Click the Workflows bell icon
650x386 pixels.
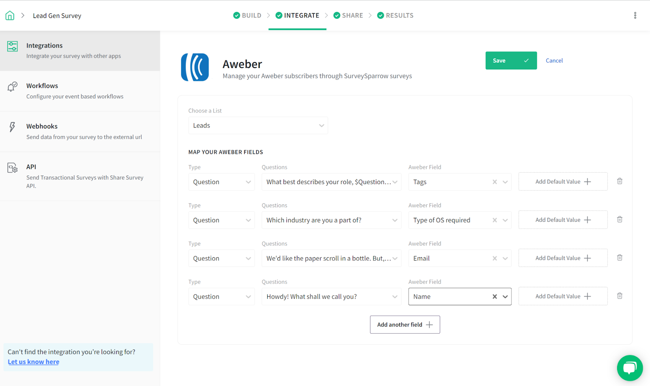pyautogui.click(x=13, y=87)
